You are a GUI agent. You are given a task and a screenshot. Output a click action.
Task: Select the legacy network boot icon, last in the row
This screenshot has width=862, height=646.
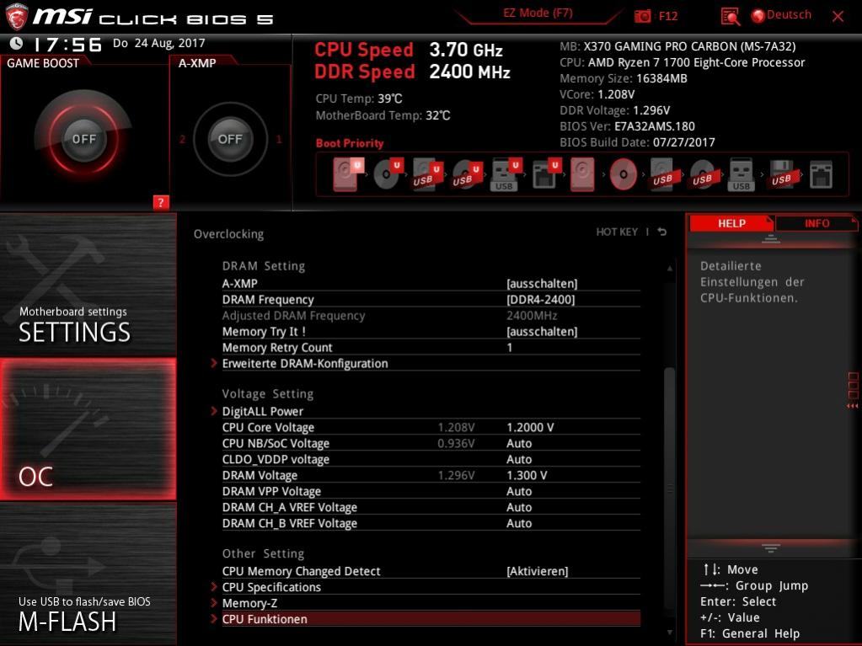pyautogui.click(x=821, y=174)
